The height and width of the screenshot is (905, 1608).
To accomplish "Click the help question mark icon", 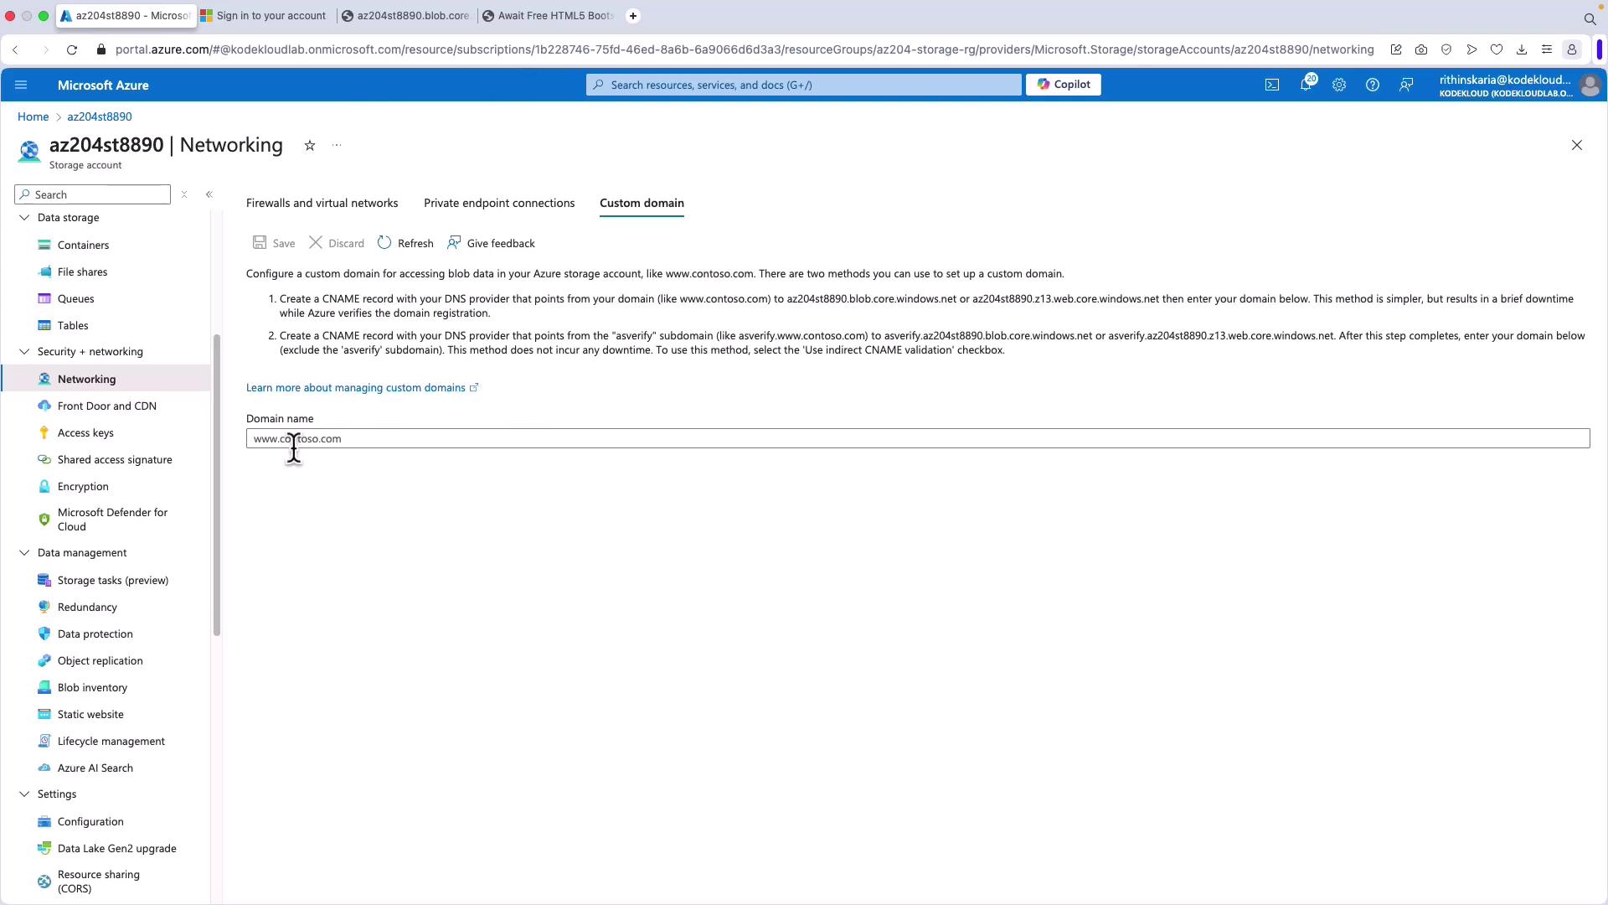I will 1372,85.
